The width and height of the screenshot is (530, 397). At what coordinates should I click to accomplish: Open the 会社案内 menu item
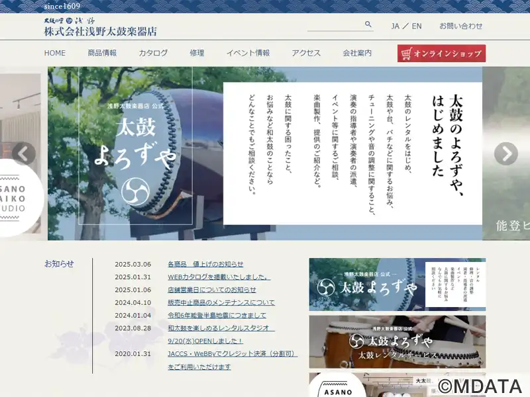click(357, 53)
